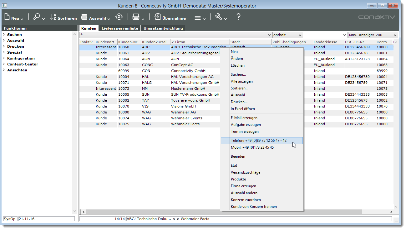The height and width of the screenshot is (230, 406).
Task: Select 'In Excel öffnen' from context menu
Action: (x=243, y=109)
